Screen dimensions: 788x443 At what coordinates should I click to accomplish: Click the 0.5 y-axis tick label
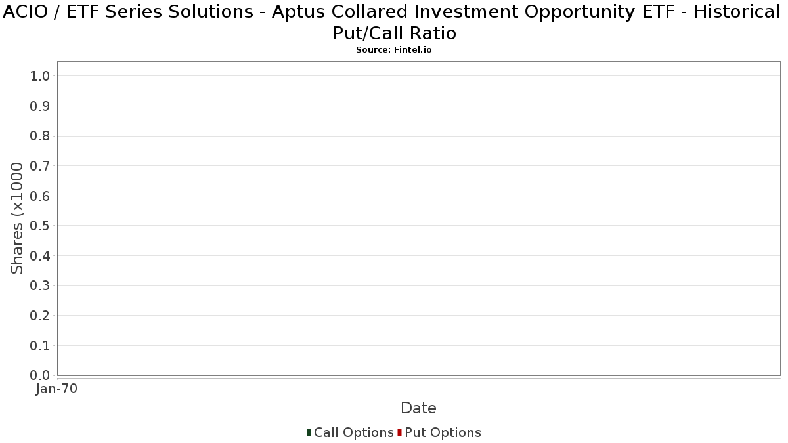point(40,226)
